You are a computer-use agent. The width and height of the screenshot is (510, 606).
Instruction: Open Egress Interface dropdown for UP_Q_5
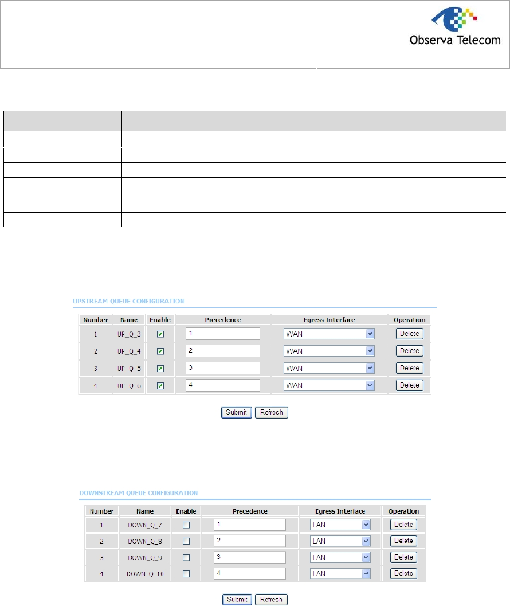(x=329, y=368)
